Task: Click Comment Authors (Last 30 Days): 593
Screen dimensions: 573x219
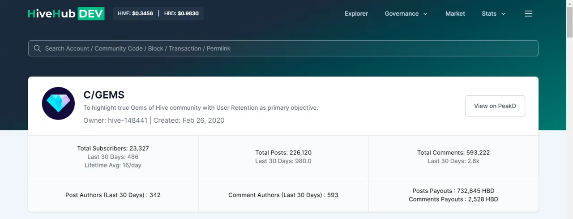Action: (283, 195)
